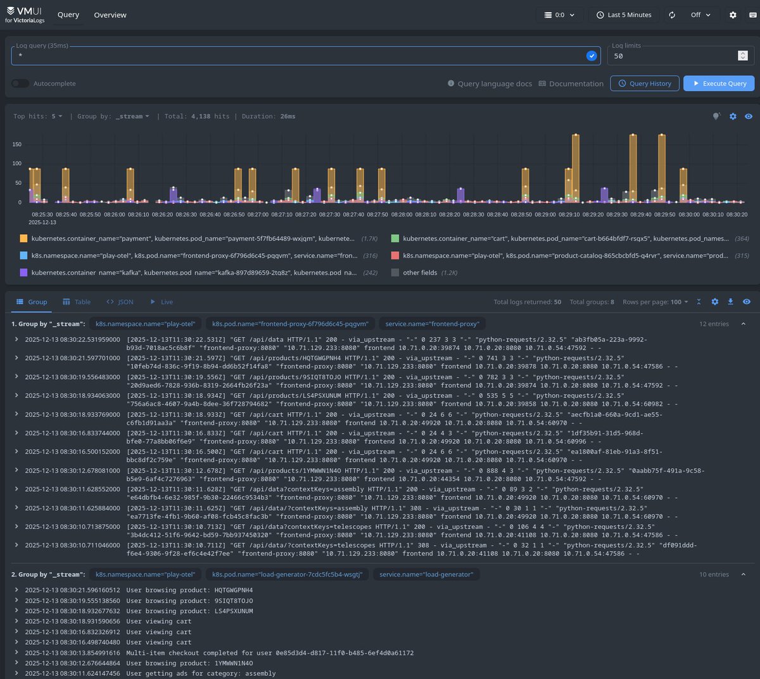The image size is (760, 679).
Task: Click the 'User getting ads for category: assembly' text
Action: click(201, 673)
